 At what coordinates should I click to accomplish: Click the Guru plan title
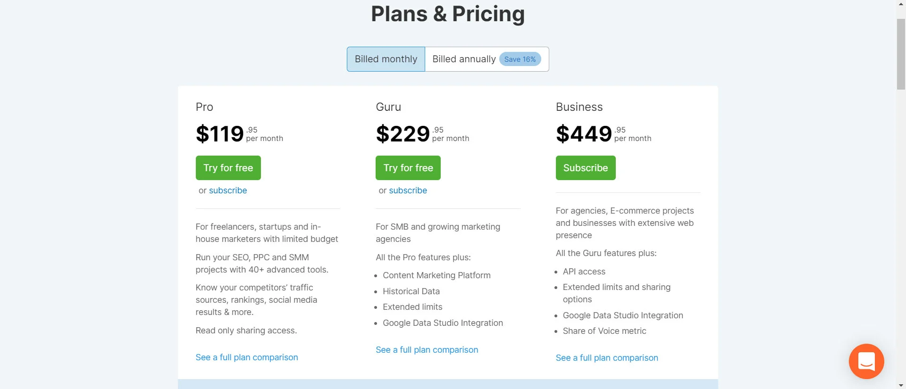[x=388, y=107]
